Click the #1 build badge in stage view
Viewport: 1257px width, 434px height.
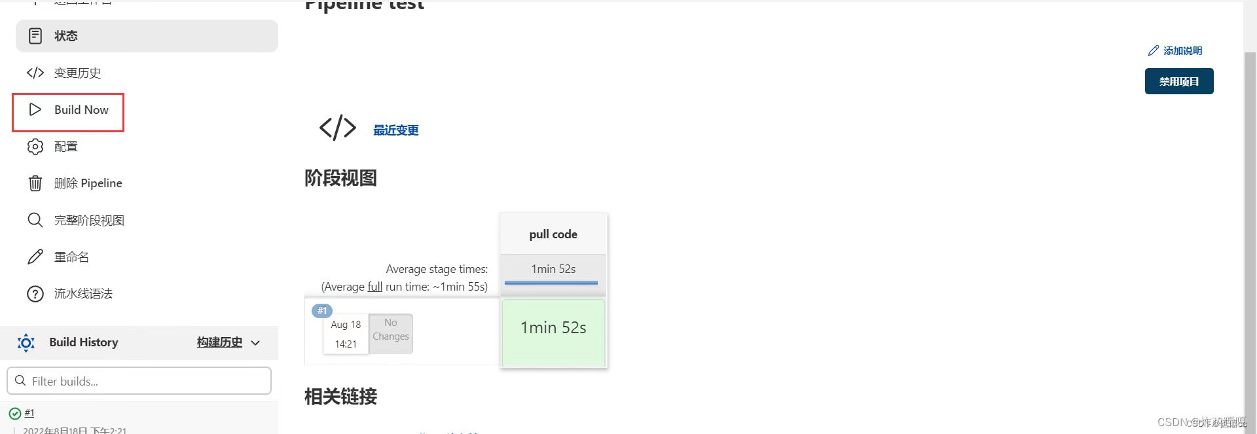(x=322, y=311)
